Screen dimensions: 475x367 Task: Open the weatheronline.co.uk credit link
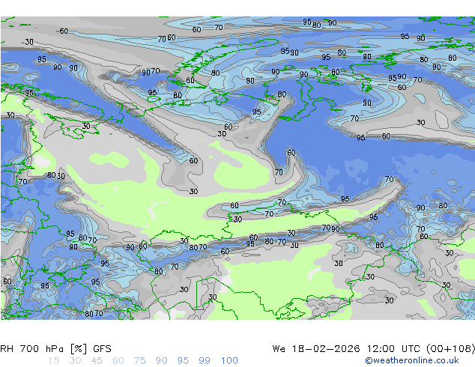(x=412, y=360)
